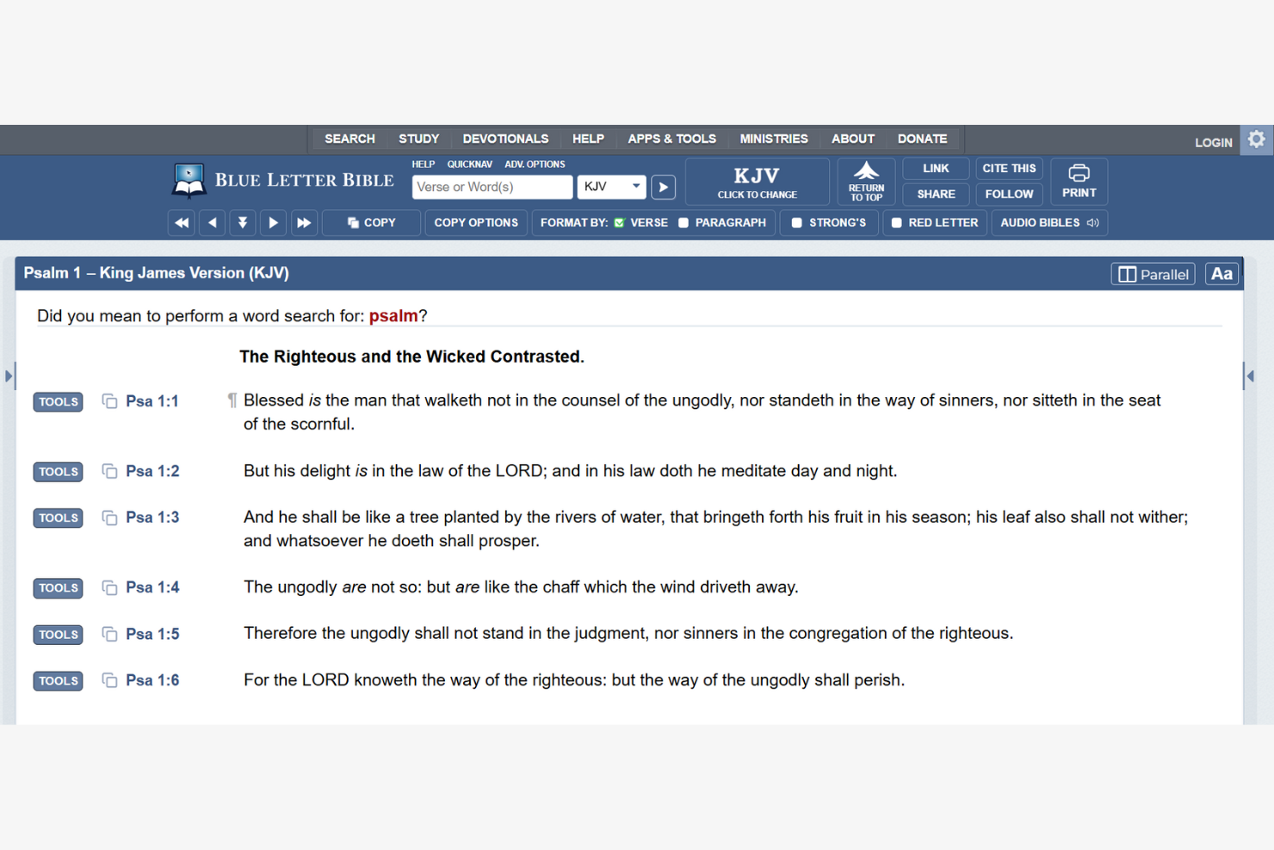The height and width of the screenshot is (850, 1274).
Task: Expand the right sidebar arrow
Action: pyautogui.click(x=1250, y=375)
